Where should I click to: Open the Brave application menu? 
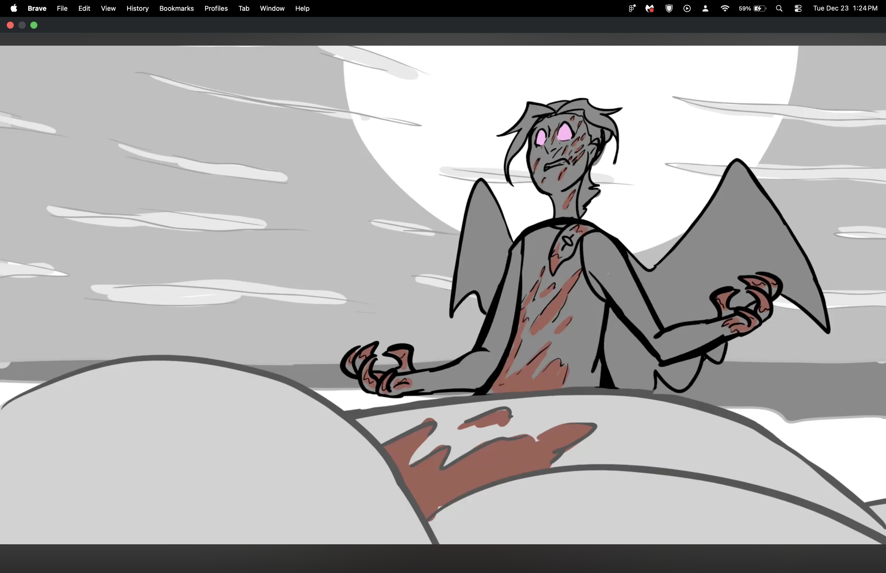[37, 8]
